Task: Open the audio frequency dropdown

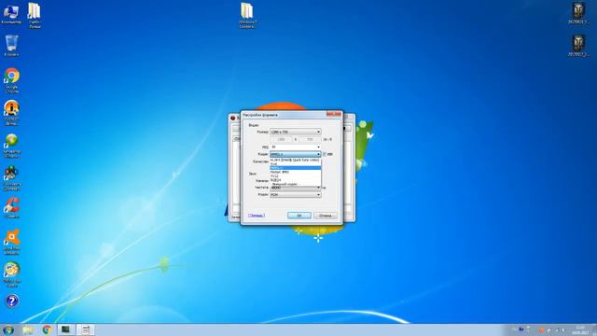Action: (296, 188)
